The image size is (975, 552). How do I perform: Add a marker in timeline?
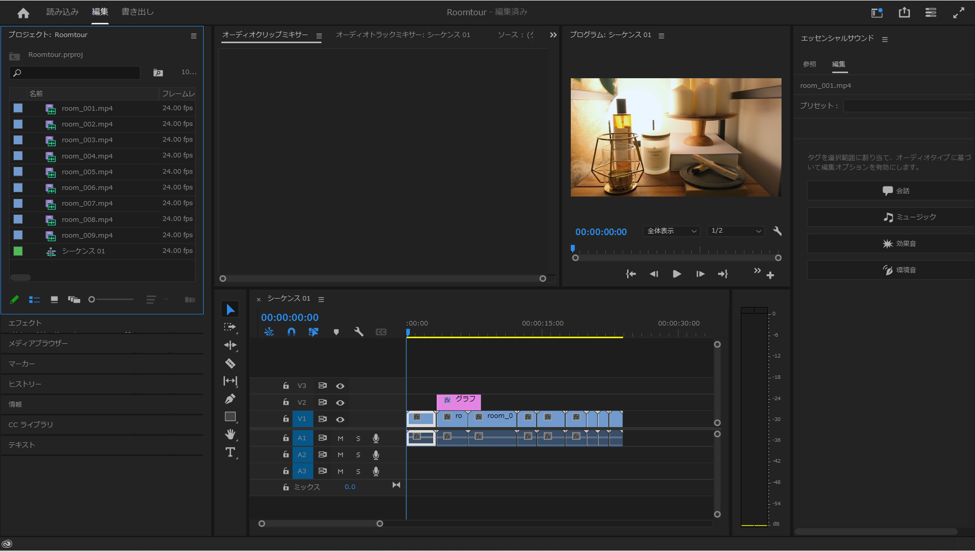336,332
